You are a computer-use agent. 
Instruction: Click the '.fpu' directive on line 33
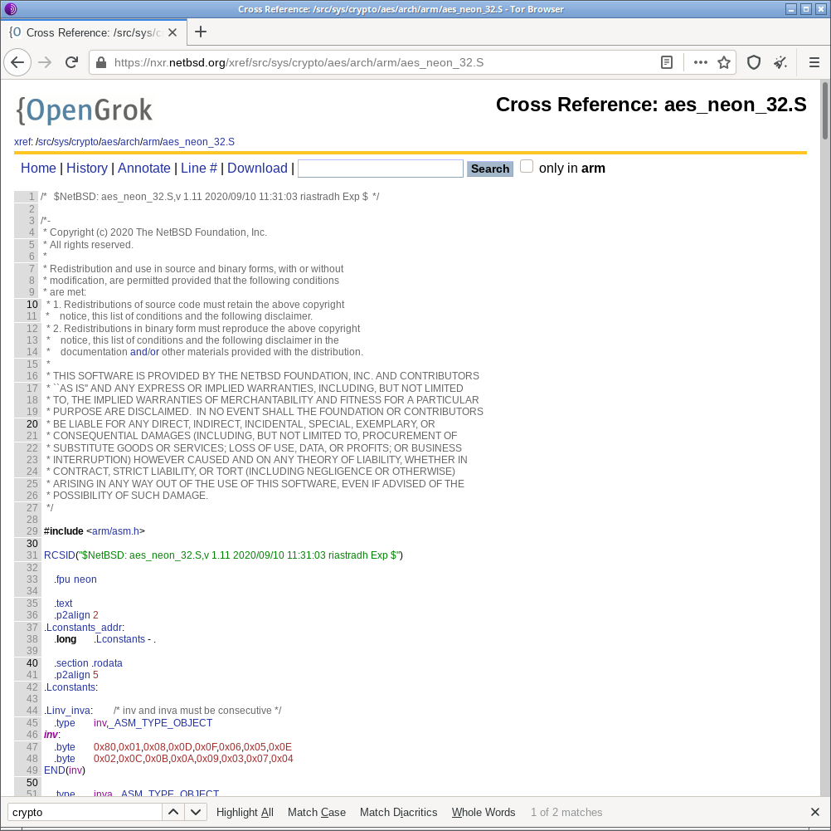(x=62, y=579)
